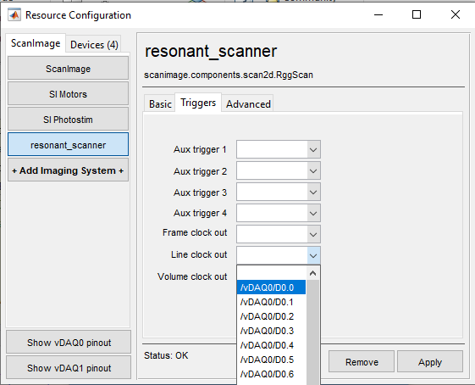The image size is (475, 385).
Task: Open the Advanced tab
Action: point(248,104)
